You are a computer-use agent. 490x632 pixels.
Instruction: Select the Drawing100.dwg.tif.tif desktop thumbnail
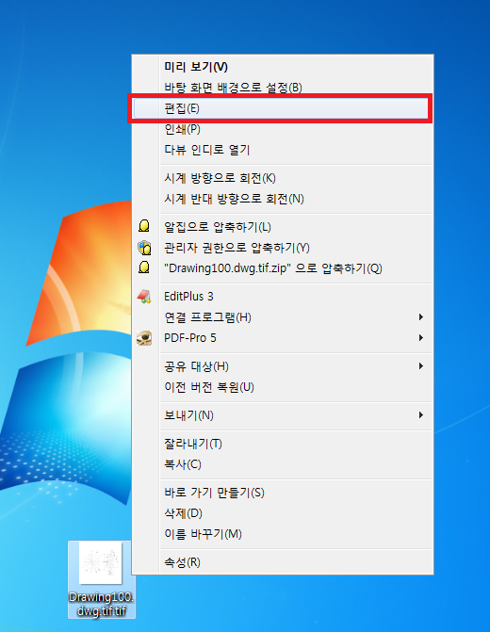101,563
